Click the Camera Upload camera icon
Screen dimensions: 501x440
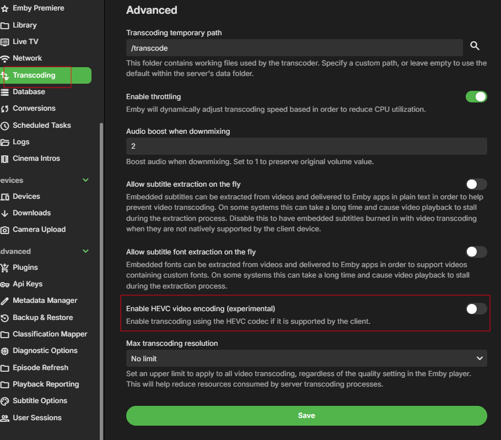click(x=5, y=230)
